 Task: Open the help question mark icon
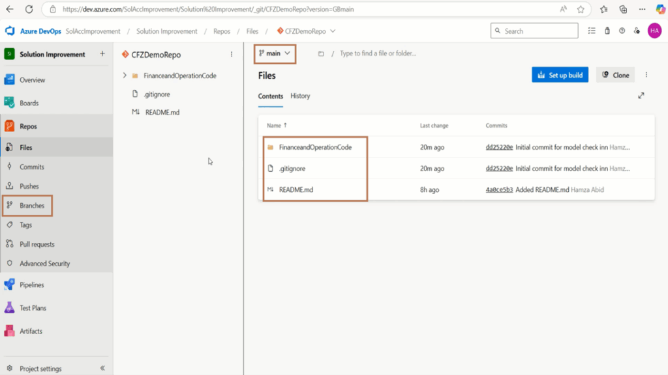[x=622, y=31]
